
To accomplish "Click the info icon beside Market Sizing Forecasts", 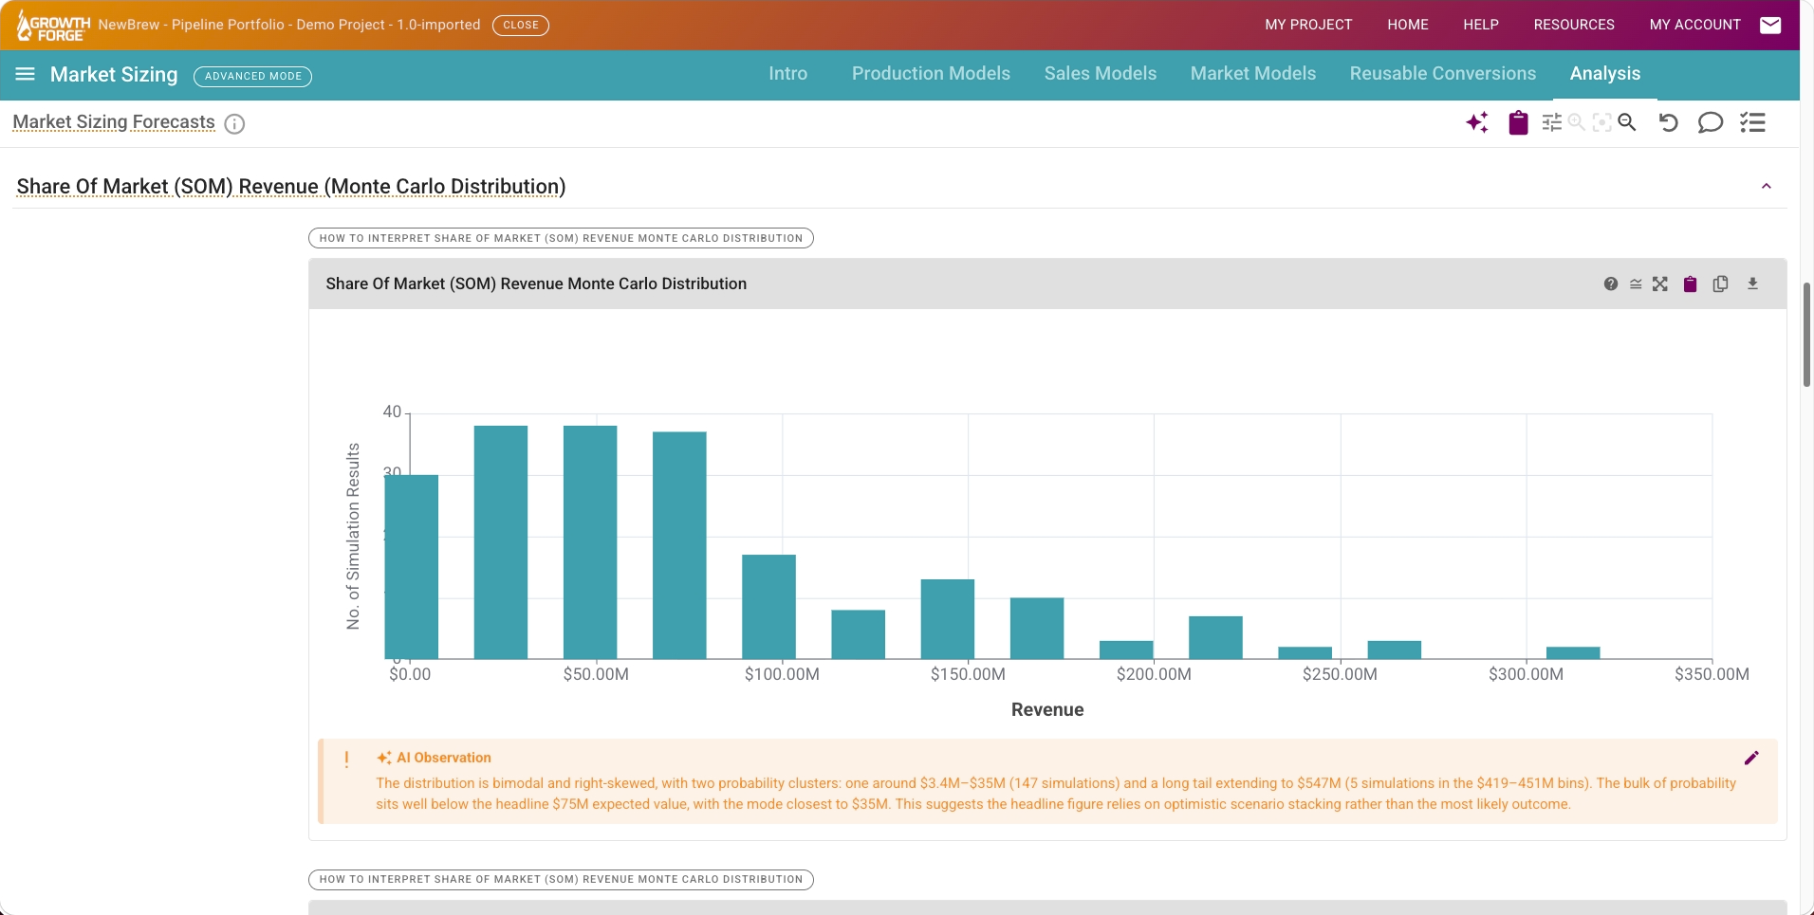I will coord(234,124).
